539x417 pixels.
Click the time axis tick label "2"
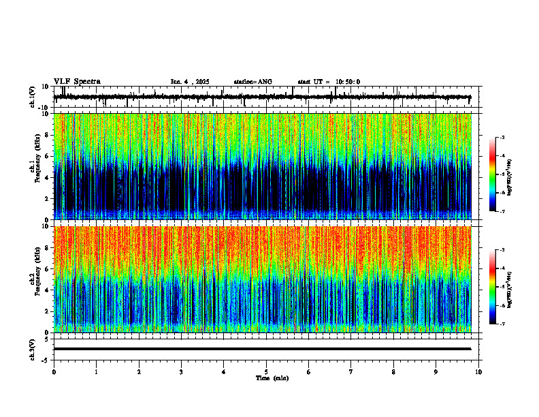click(x=139, y=372)
